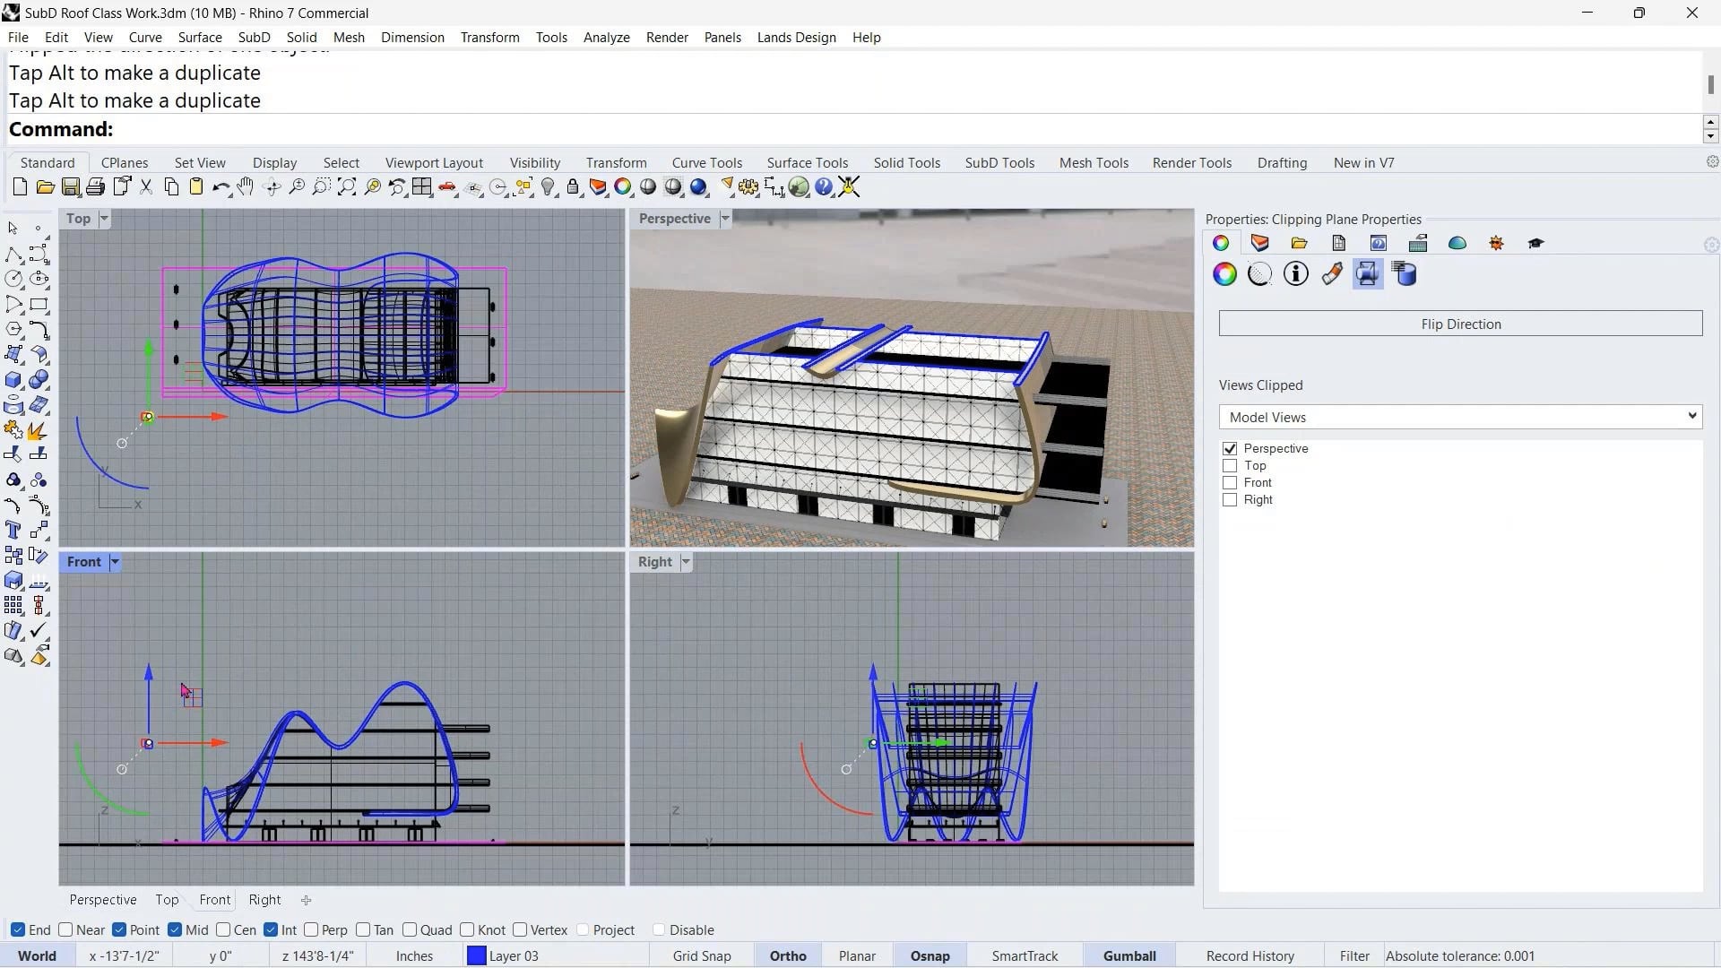1721x968 pixels.
Task: Toggle Ortho in the status bar
Action: (788, 955)
